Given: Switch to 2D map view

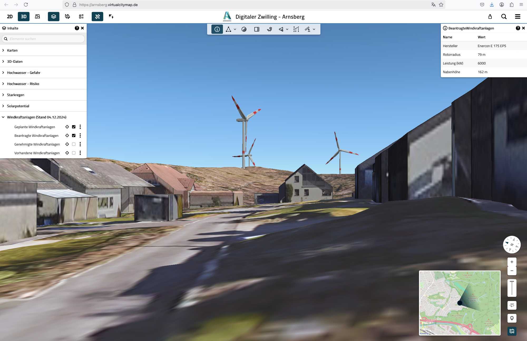Looking at the screenshot, I should coord(10,17).
